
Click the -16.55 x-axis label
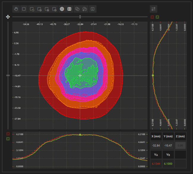(121, 24)
